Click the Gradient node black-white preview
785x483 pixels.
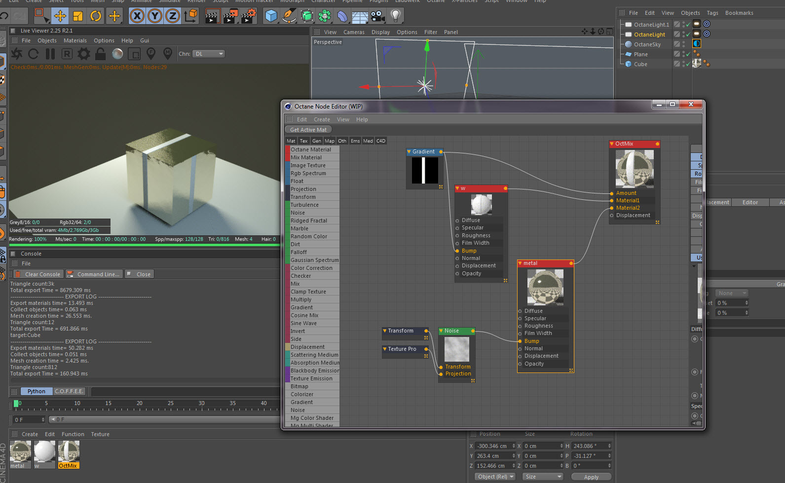pos(425,170)
